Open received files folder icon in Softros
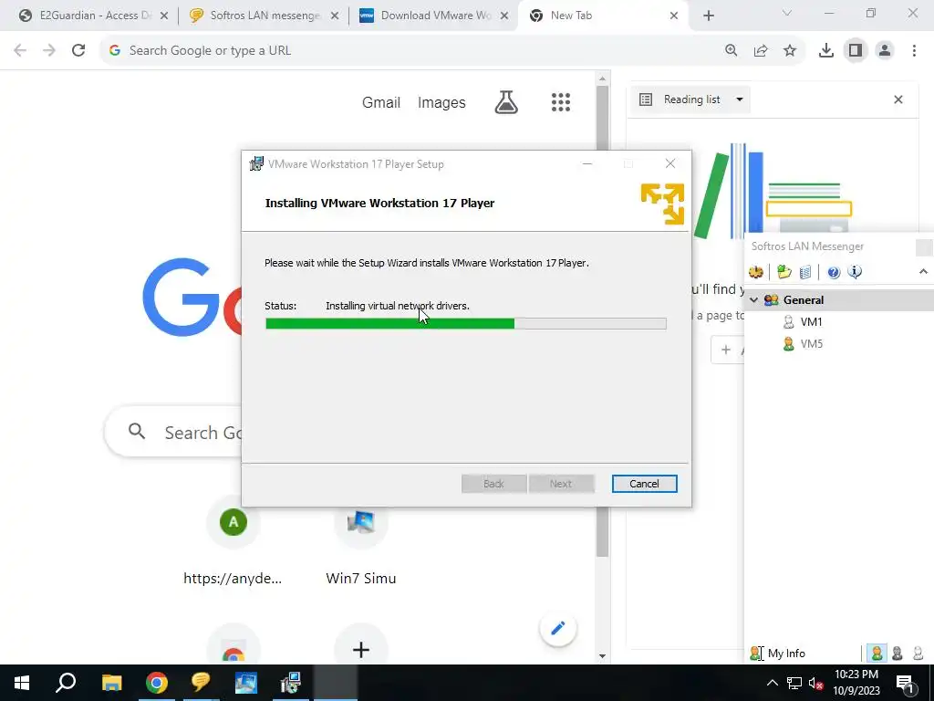Viewport: 934px width, 701px height. (784, 272)
